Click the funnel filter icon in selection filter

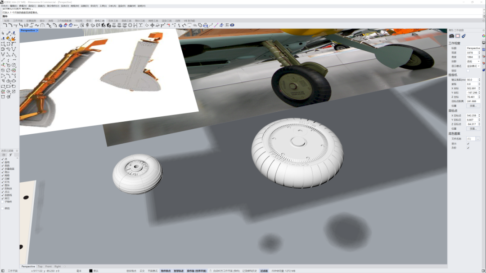(x=10, y=154)
